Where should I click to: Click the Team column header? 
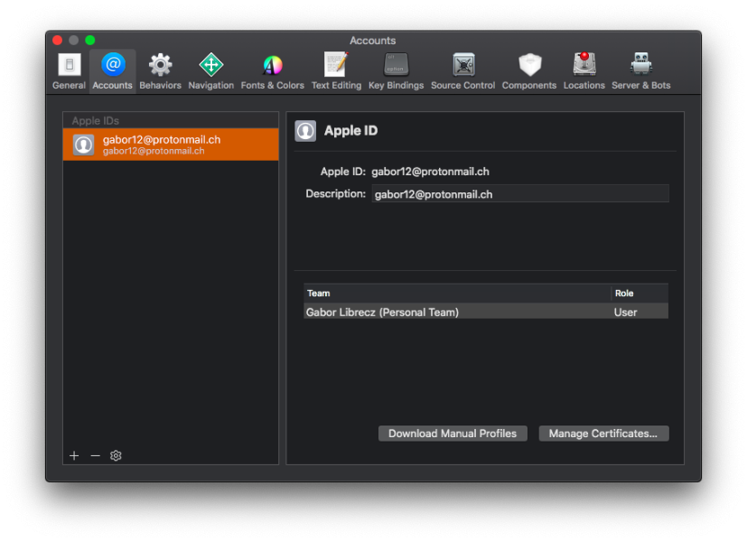457,293
